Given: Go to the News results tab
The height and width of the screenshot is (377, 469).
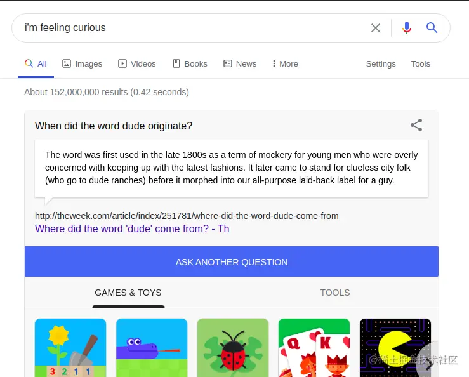Looking at the screenshot, I should (x=240, y=63).
